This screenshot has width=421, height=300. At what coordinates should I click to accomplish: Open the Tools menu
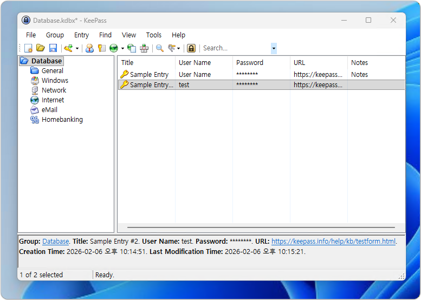154,35
